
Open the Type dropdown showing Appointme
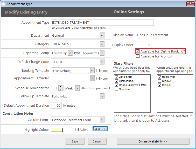(102, 53)
